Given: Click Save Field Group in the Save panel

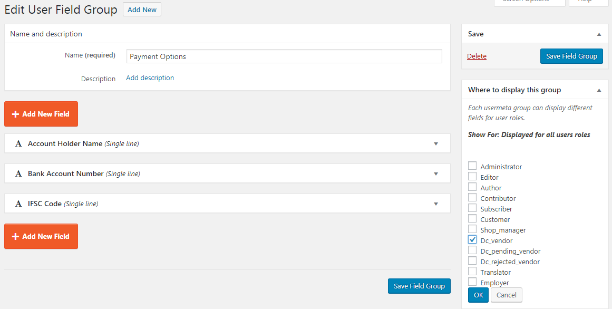Looking at the screenshot, I should coord(571,56).
